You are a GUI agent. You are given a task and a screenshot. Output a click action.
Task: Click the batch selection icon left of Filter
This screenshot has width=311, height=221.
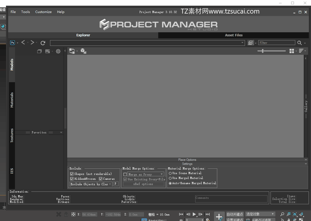coord(251,43)
